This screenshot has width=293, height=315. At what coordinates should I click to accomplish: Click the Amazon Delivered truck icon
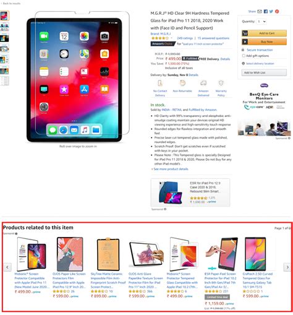click(x=203, y=83)
